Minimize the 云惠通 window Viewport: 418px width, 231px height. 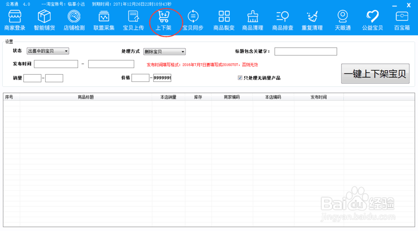tap(395, 5)
